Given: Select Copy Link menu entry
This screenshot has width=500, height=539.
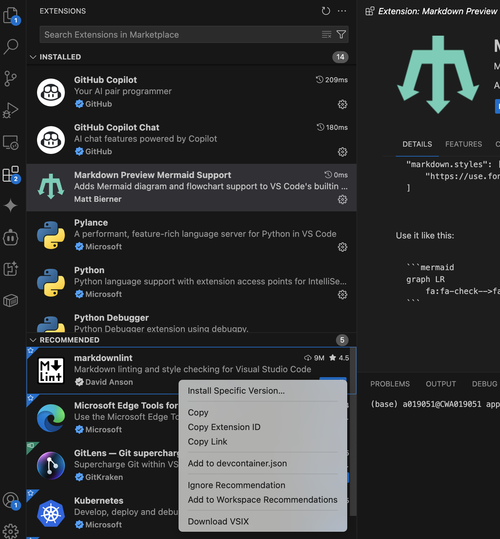Looking at the screenshot, I should pos(263,442).
